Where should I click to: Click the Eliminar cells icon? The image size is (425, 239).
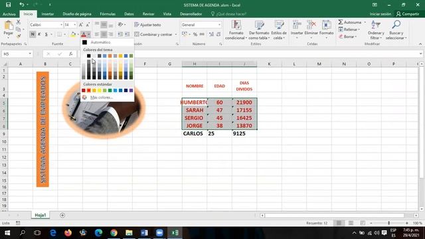click(311, 25)
